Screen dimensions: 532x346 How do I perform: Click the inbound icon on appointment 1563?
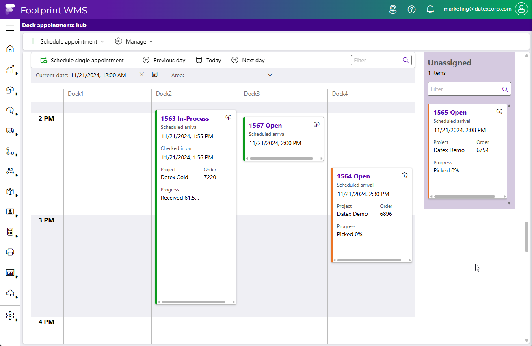click(228, 118)
